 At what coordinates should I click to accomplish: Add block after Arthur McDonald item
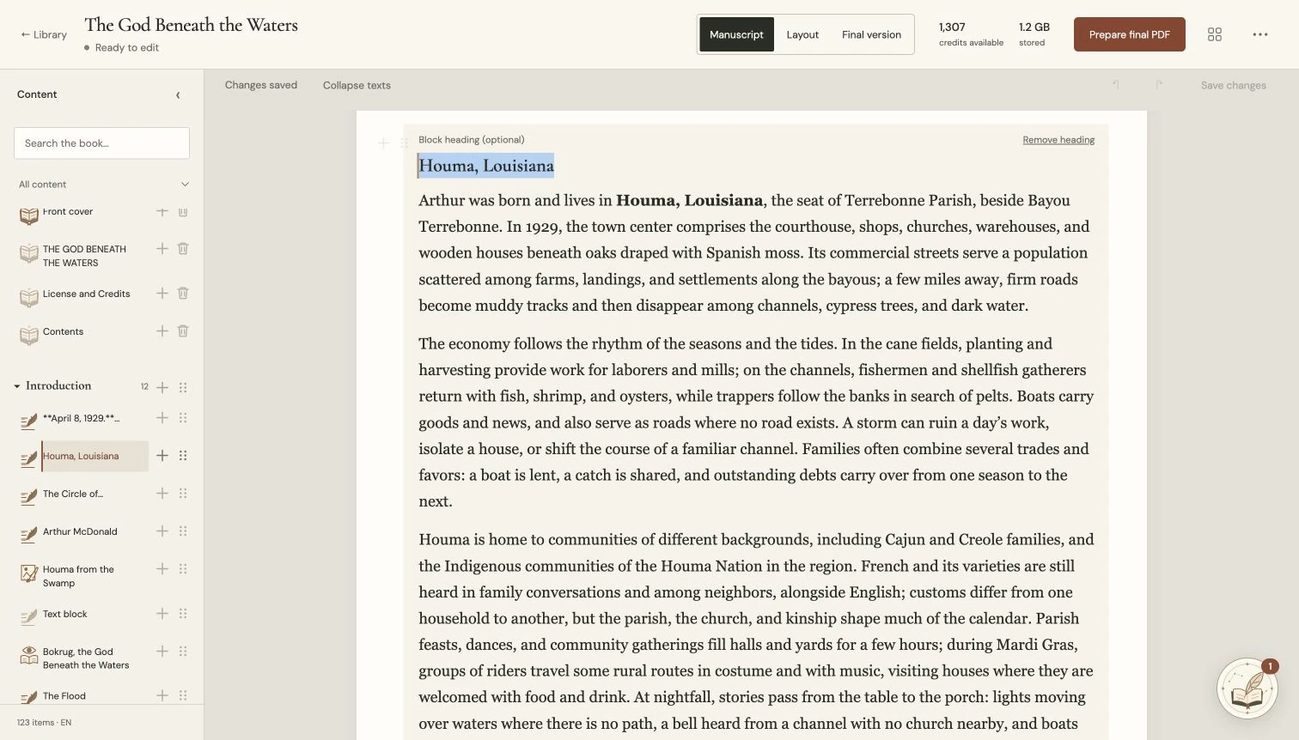tap(162, 531)
